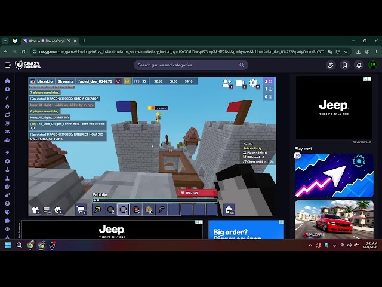382x287 pixels.
Task: Click the bottom Jeep banner ad
Action: click(112, 230)
